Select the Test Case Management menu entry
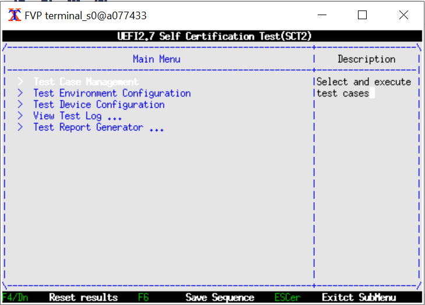Image resolution: width=425 pixels, height=305 pixels. coord(86,81)
